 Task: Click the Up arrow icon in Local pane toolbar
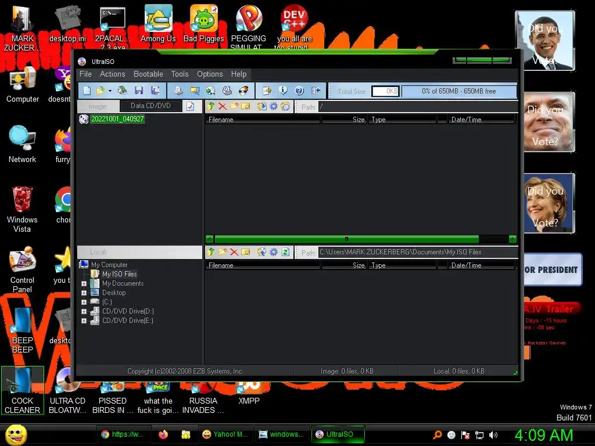(x=210, y=252)
